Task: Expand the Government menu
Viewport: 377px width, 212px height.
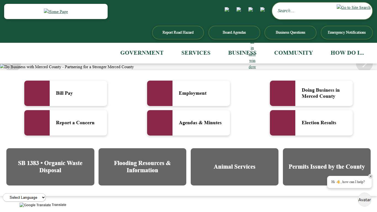Action: tap(142, 53)
